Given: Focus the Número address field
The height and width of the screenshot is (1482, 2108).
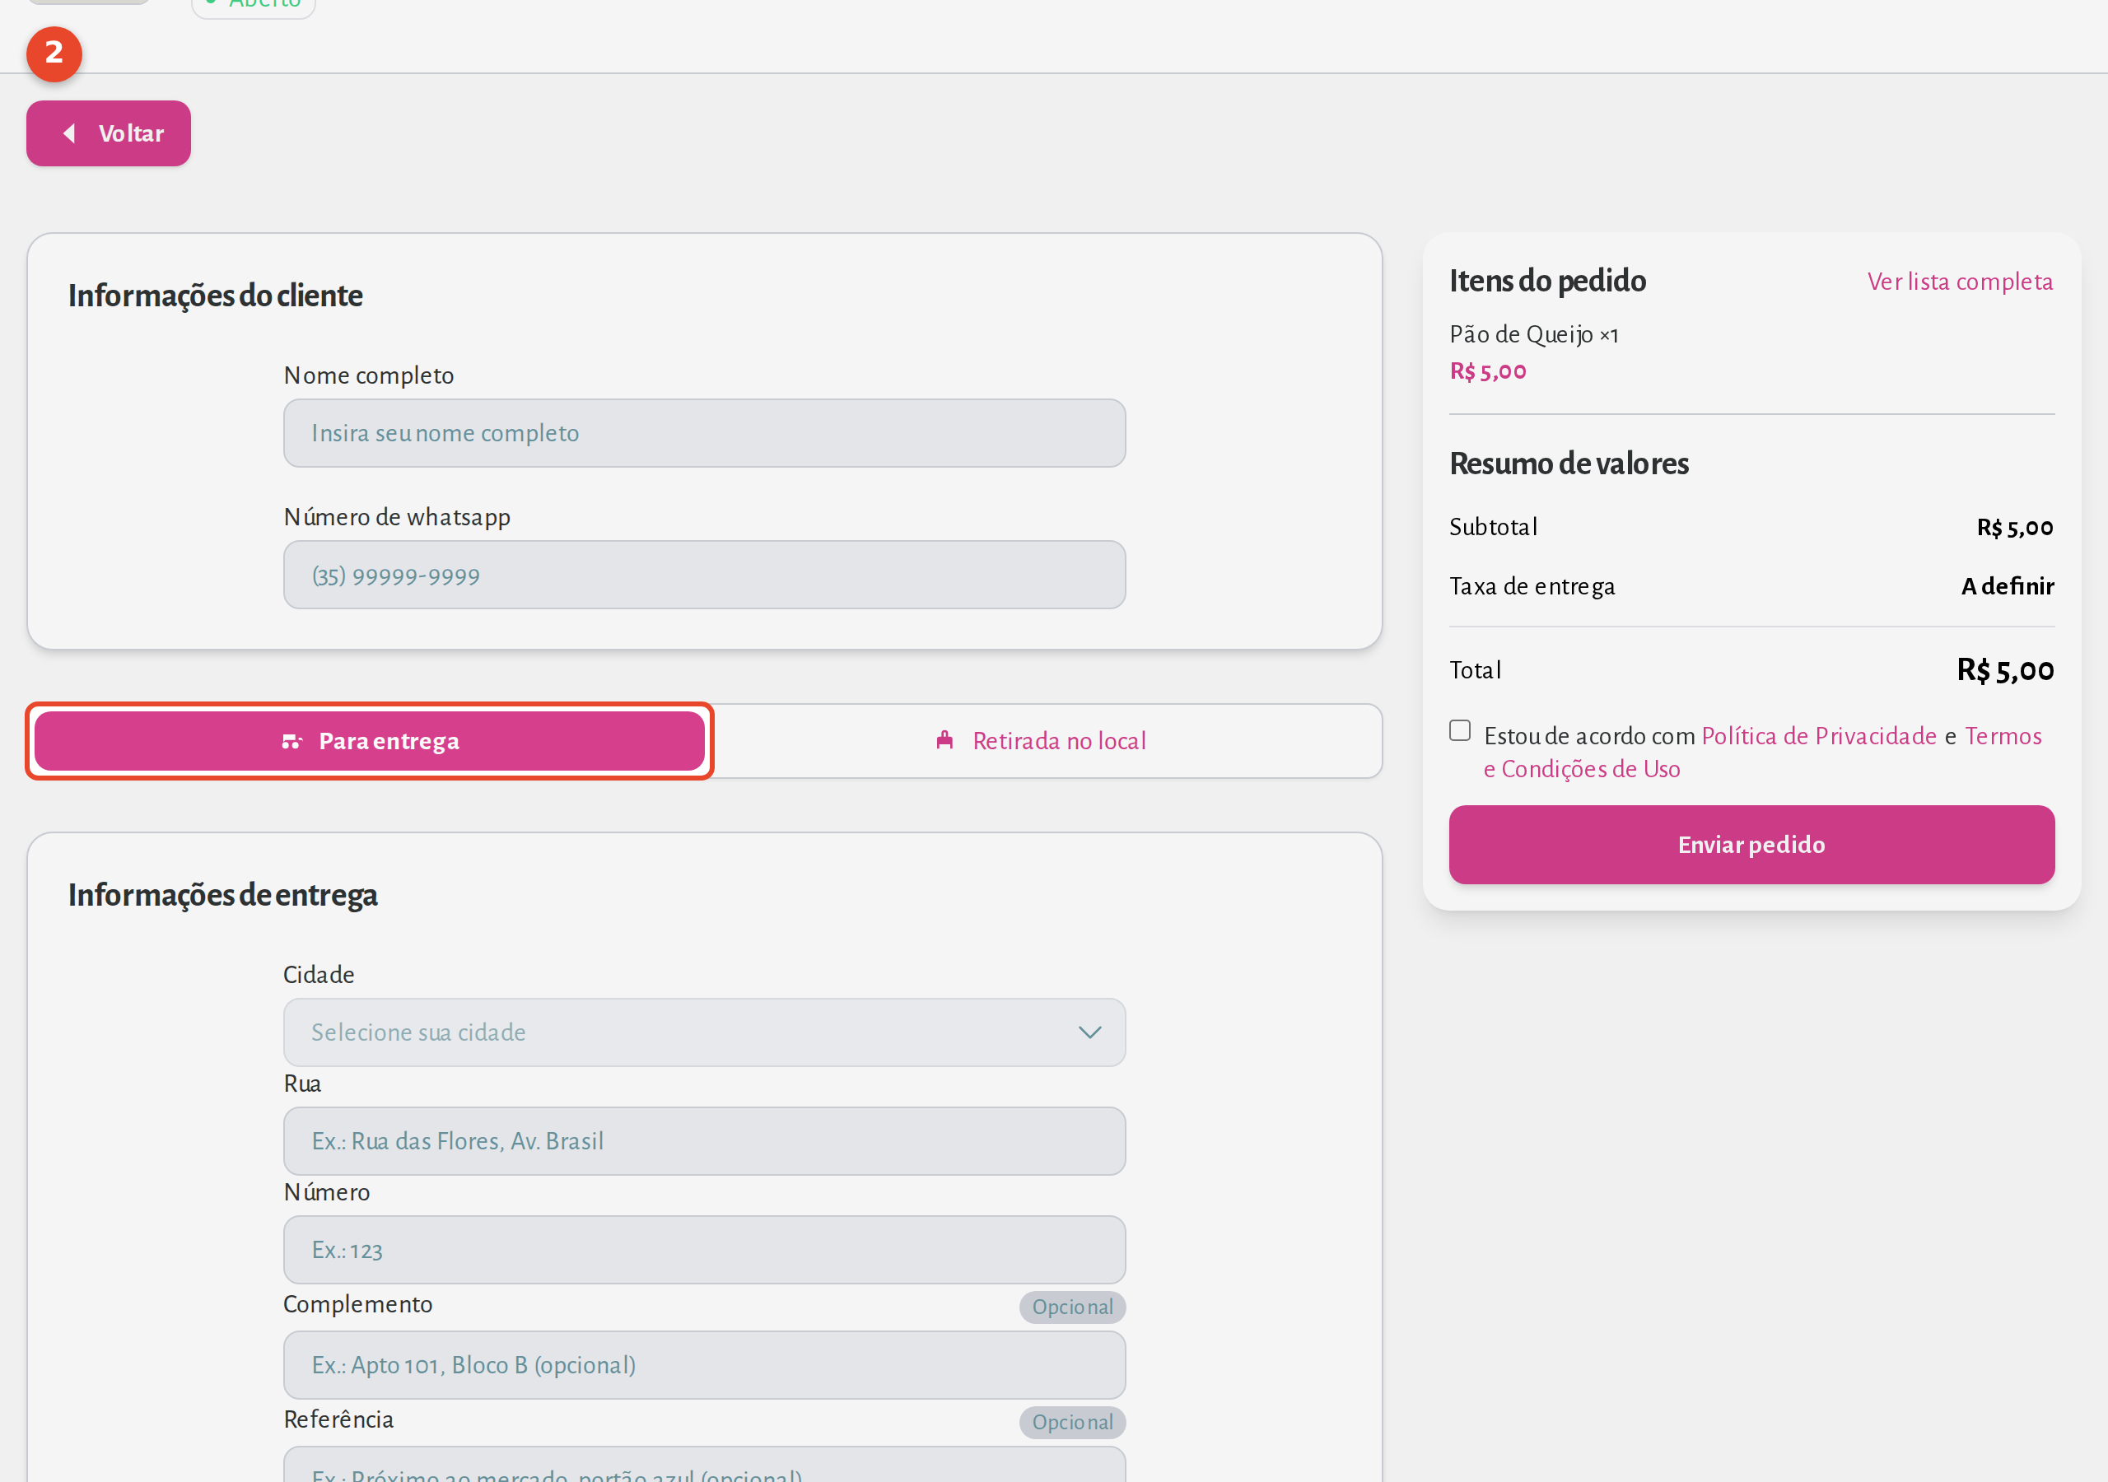Looking at the screenshot, I should [704, 1250].
